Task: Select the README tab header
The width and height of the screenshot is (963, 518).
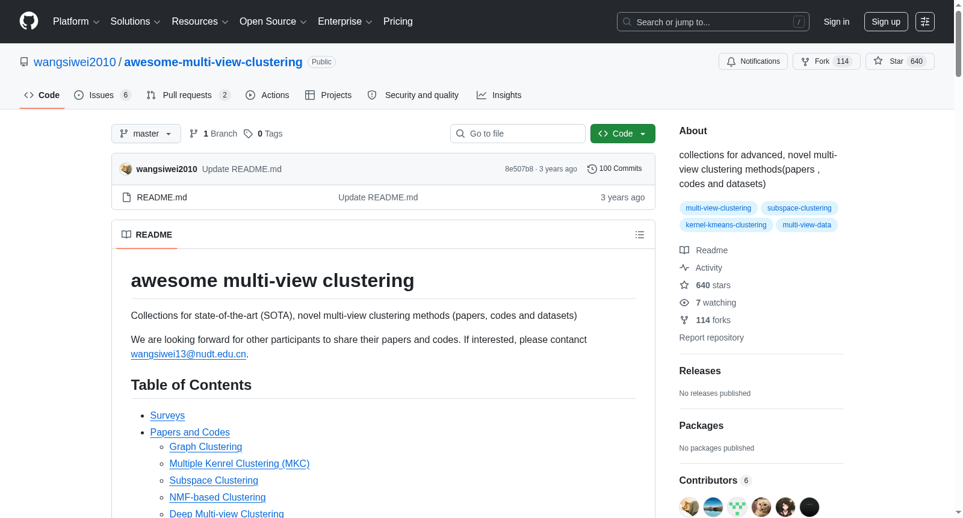Action: click(147, 235)
